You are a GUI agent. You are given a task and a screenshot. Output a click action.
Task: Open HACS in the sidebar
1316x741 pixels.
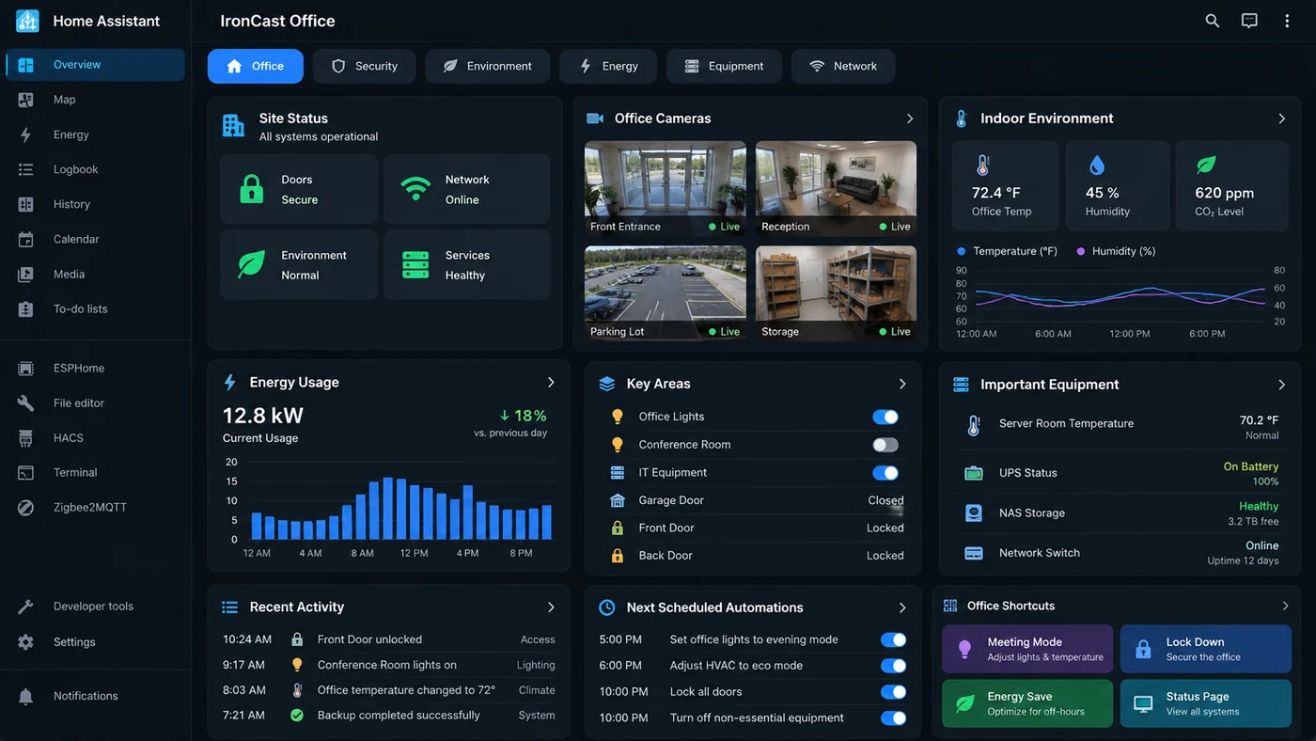pyautogui.click(x=95, y=437)
